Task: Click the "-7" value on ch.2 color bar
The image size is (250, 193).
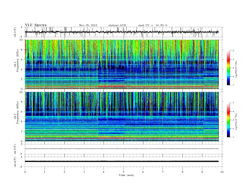Action: 233,137
